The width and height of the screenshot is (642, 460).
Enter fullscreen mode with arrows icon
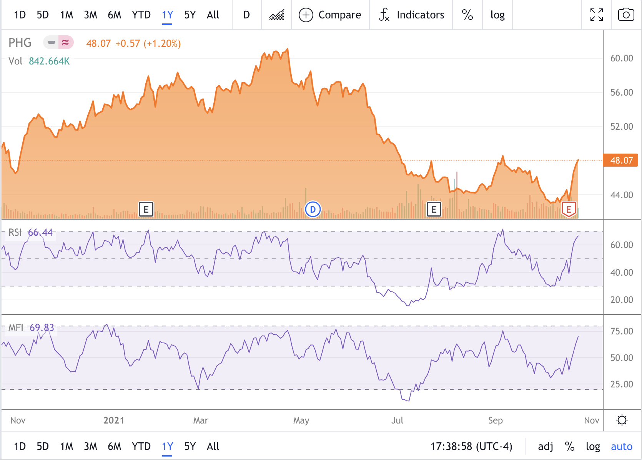click(597, 15)
